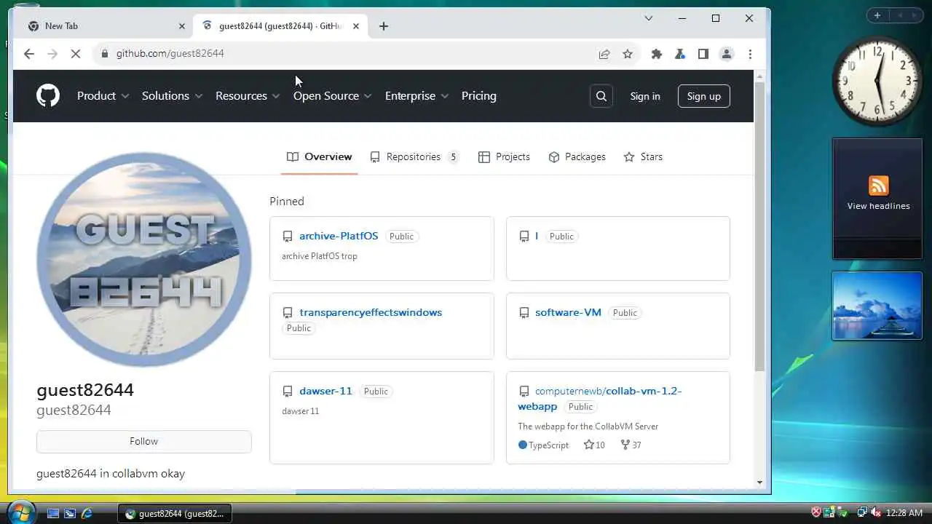Open the archive-PlatfOS repository
This screenshot has width=932, height=524.
(339, 236)
